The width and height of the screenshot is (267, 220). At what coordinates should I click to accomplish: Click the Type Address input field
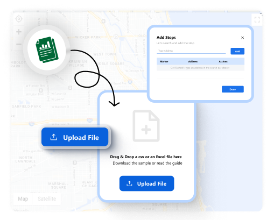(191, 51)
